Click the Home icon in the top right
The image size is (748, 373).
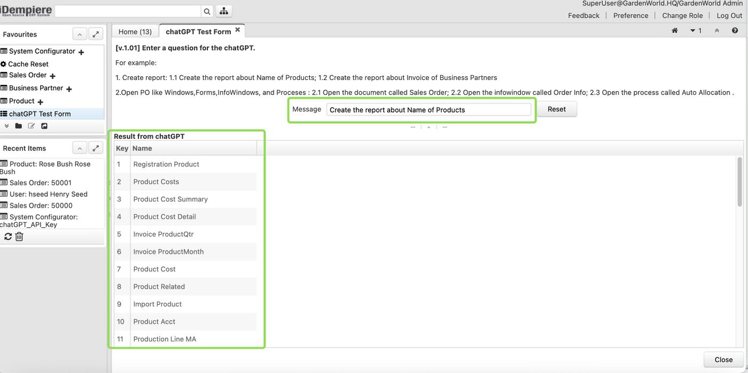[x=674, y=30]
